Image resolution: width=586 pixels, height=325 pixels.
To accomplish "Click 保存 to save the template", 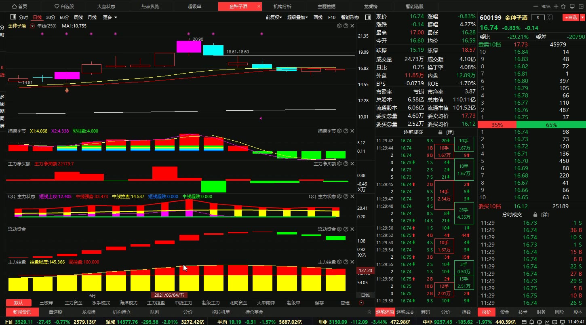I will tap(319, 303).
